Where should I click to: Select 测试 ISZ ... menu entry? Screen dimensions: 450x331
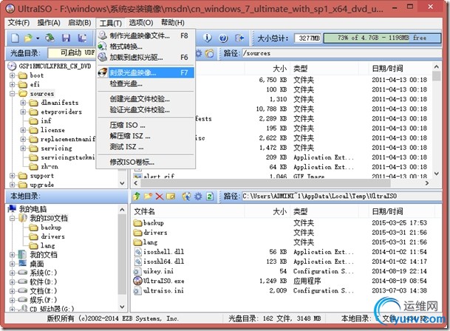(146, 147)
